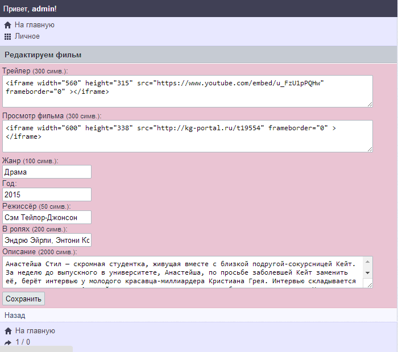Click the Трейлер textarea resize handle
This screenshot has height=352, width=398.
370,103
